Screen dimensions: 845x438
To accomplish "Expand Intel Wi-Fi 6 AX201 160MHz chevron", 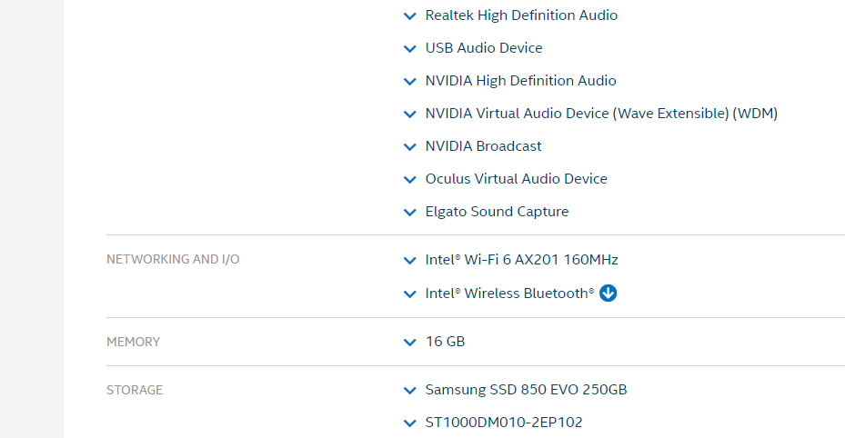I will pyautogui.click(x=409, y=261).
